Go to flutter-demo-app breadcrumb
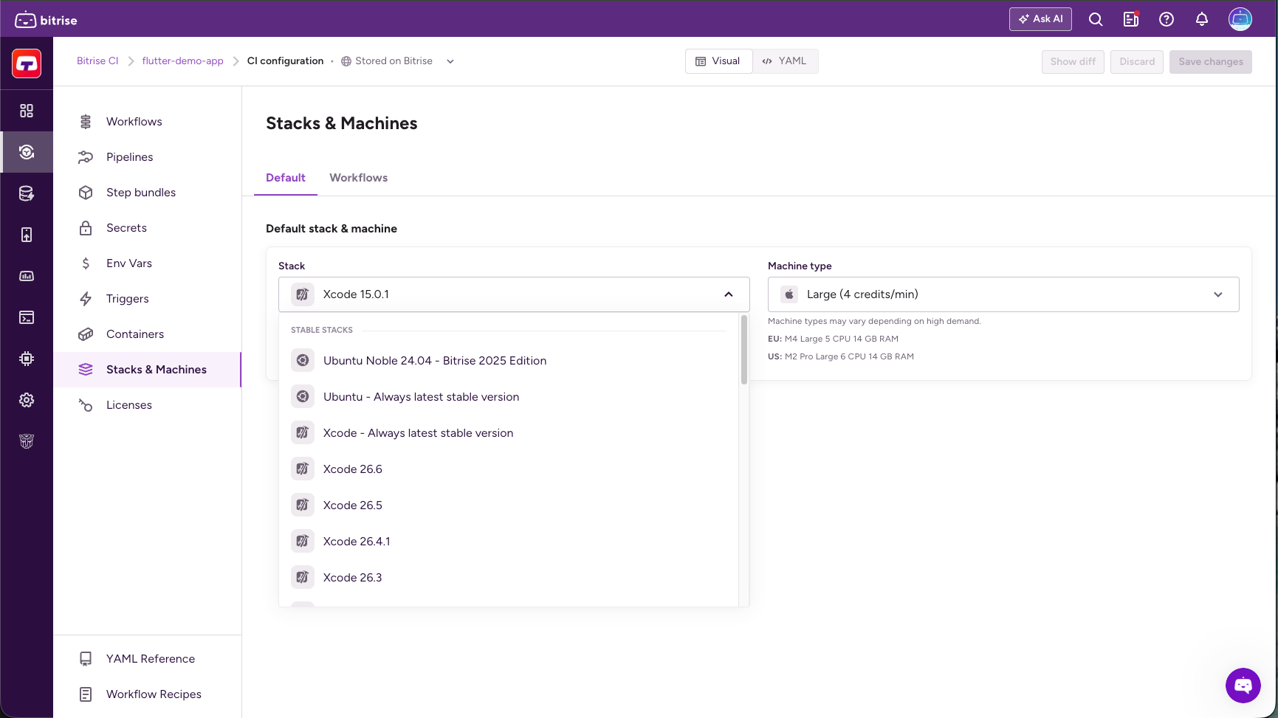1278x718 pixels. 183,61
